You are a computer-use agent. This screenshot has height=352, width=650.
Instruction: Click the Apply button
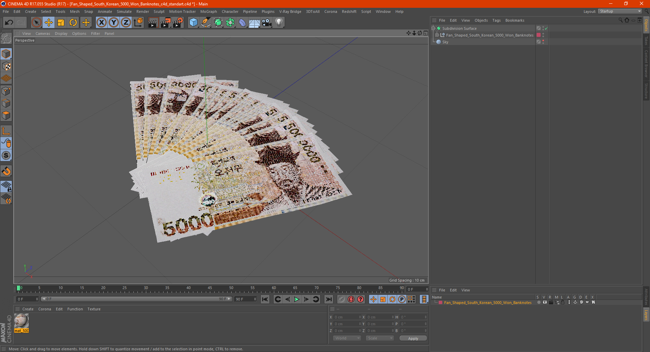tap(413, 338)
